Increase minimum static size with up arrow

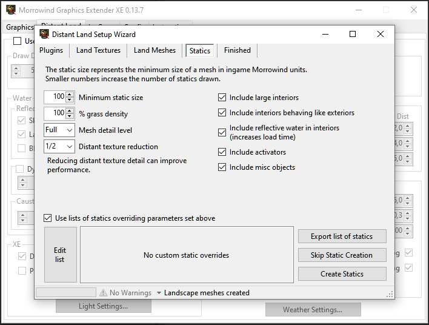(70, 95)
